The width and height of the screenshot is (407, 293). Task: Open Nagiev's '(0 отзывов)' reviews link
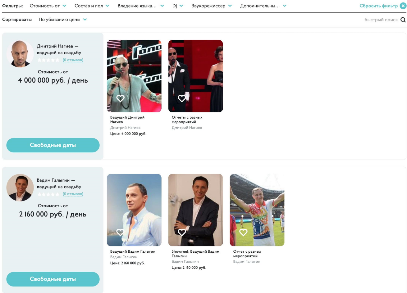pyautogui.click(x=73, y=60)
